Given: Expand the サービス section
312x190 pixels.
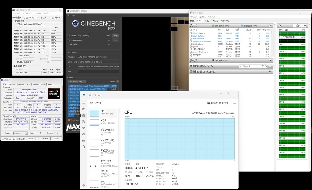Looking at the screenshot, I should [270, 60].
